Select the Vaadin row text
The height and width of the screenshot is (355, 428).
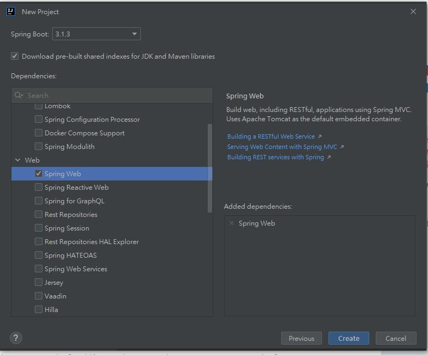coord(55,296)
